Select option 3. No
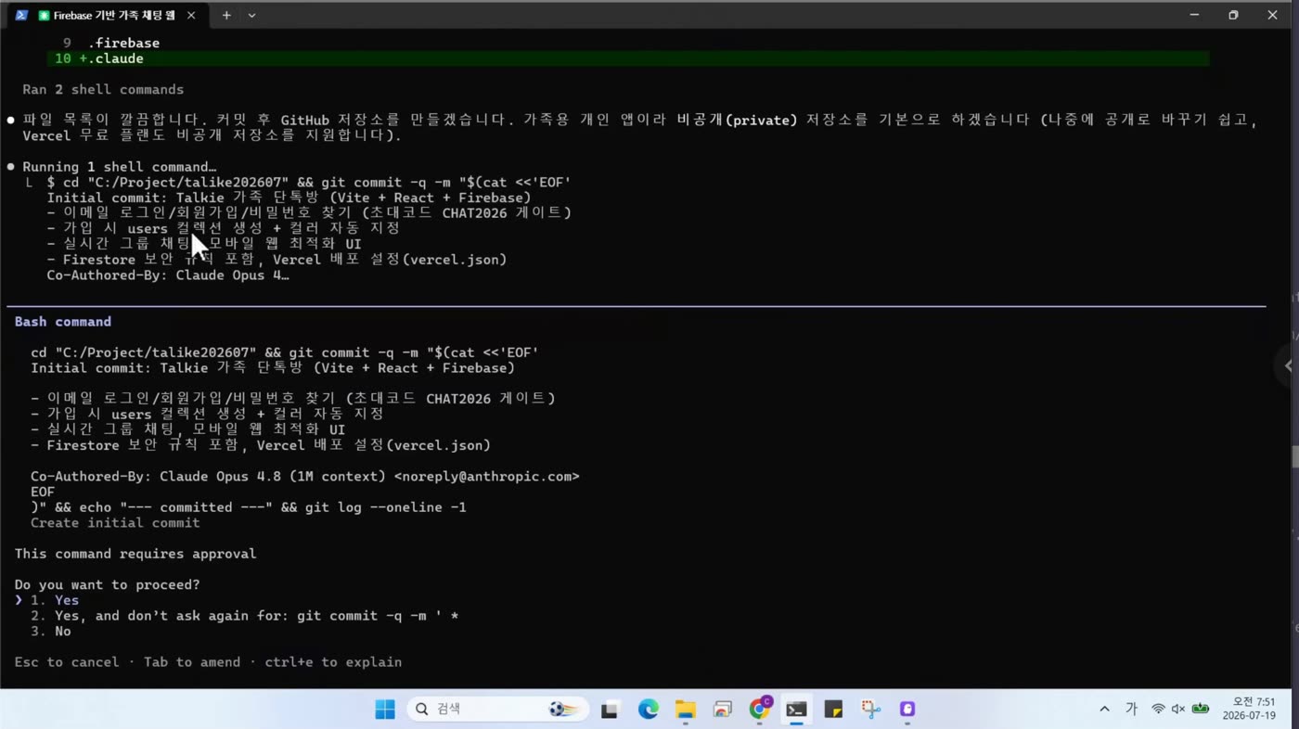Screen dimensions: 1299x729 [x=51, y=632]
